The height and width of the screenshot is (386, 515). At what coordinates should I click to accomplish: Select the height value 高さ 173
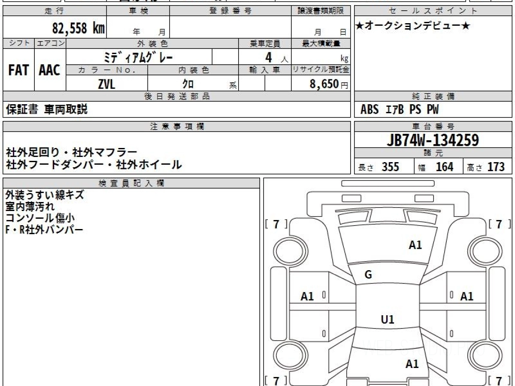(x=486, y=167)
